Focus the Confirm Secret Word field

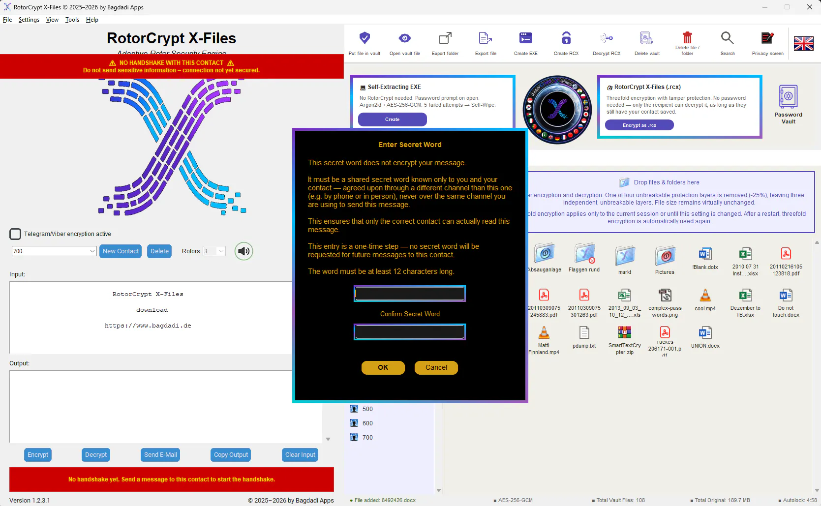point(410,332)
